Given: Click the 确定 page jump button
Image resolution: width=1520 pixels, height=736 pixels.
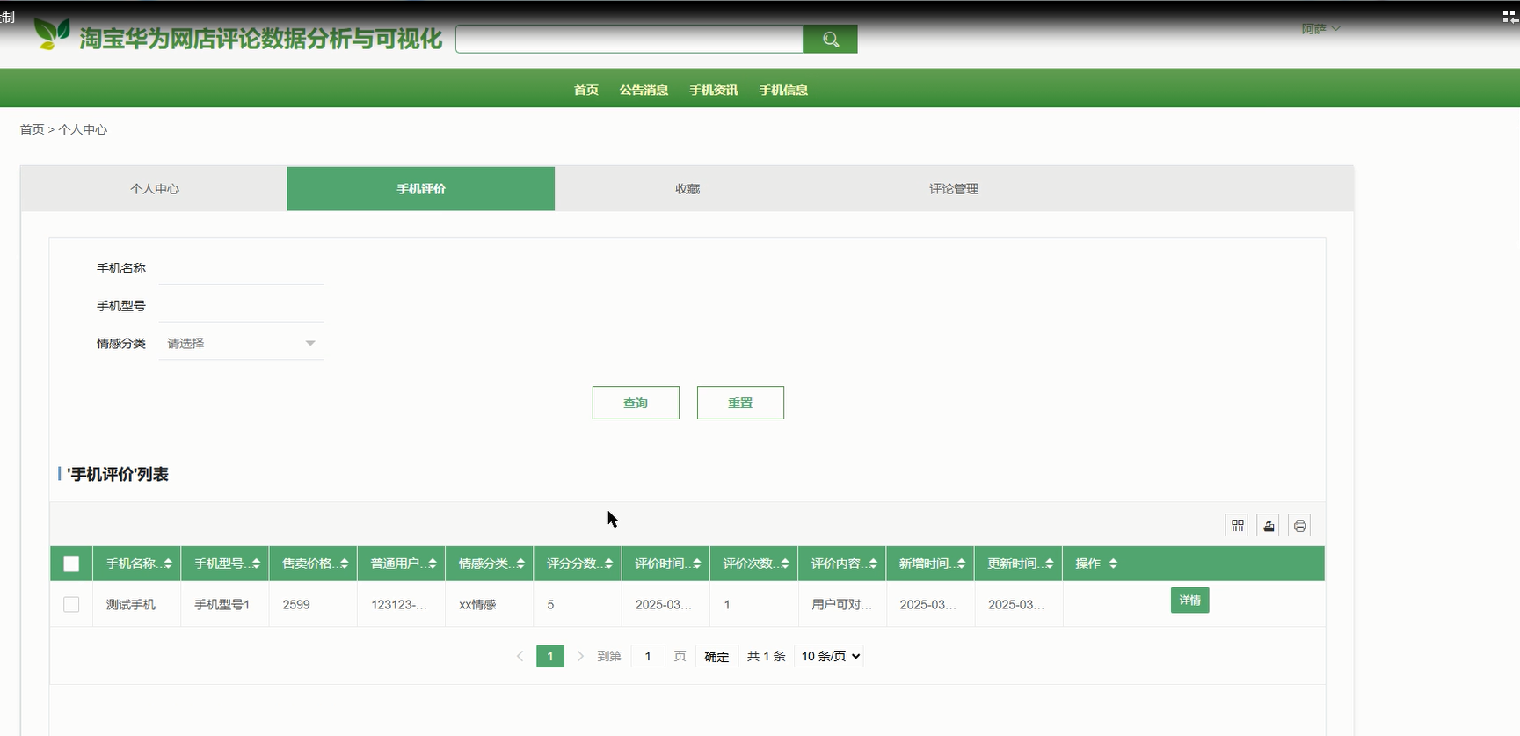Looking at the screenshot, I should pyautogui.click(x=716, y=657).
